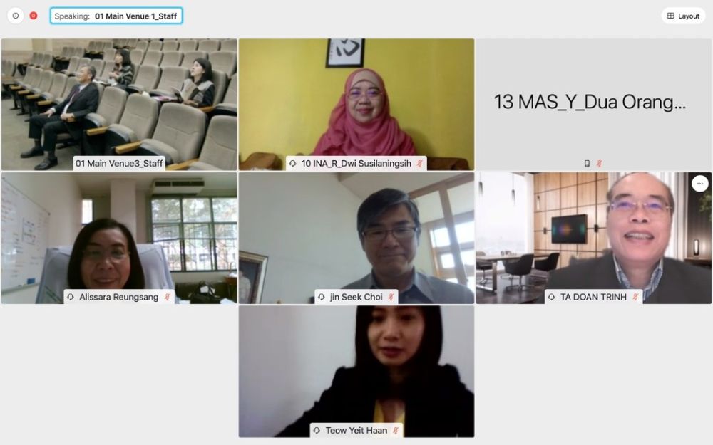Click the Speaking: 01 Main Venue 1_Staff indicator

coord(116,16)
